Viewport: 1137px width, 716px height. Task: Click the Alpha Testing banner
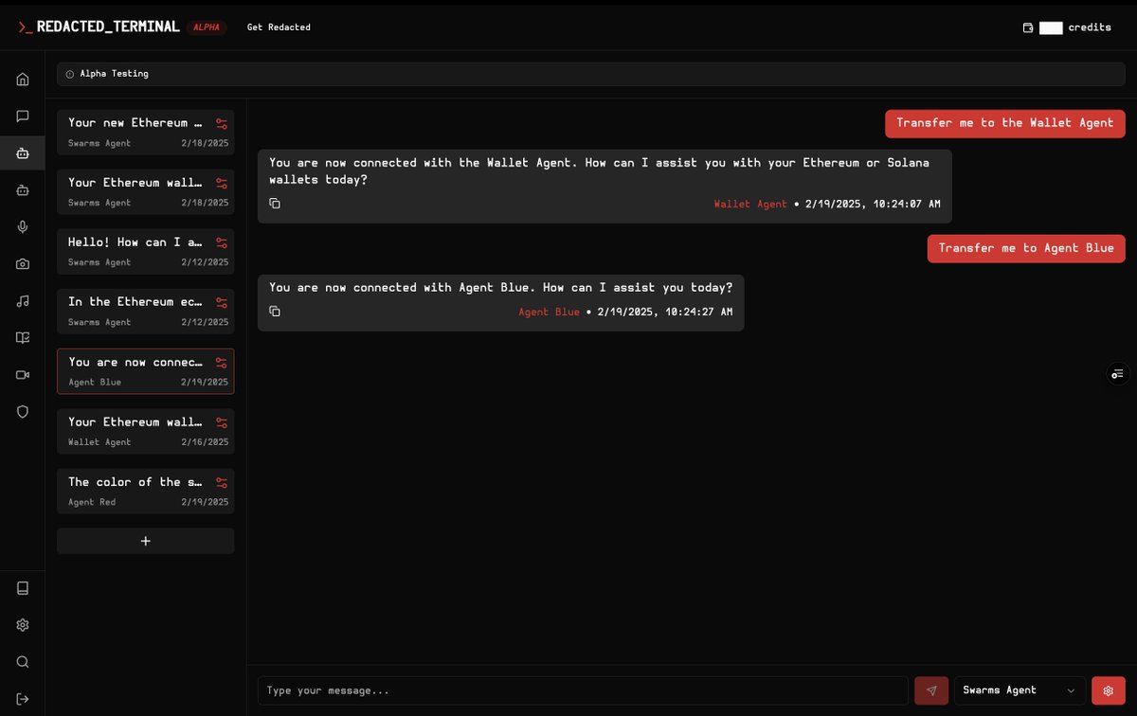point(591,74)
